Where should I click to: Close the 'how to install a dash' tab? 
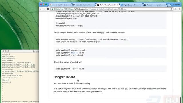pos(70,5)
